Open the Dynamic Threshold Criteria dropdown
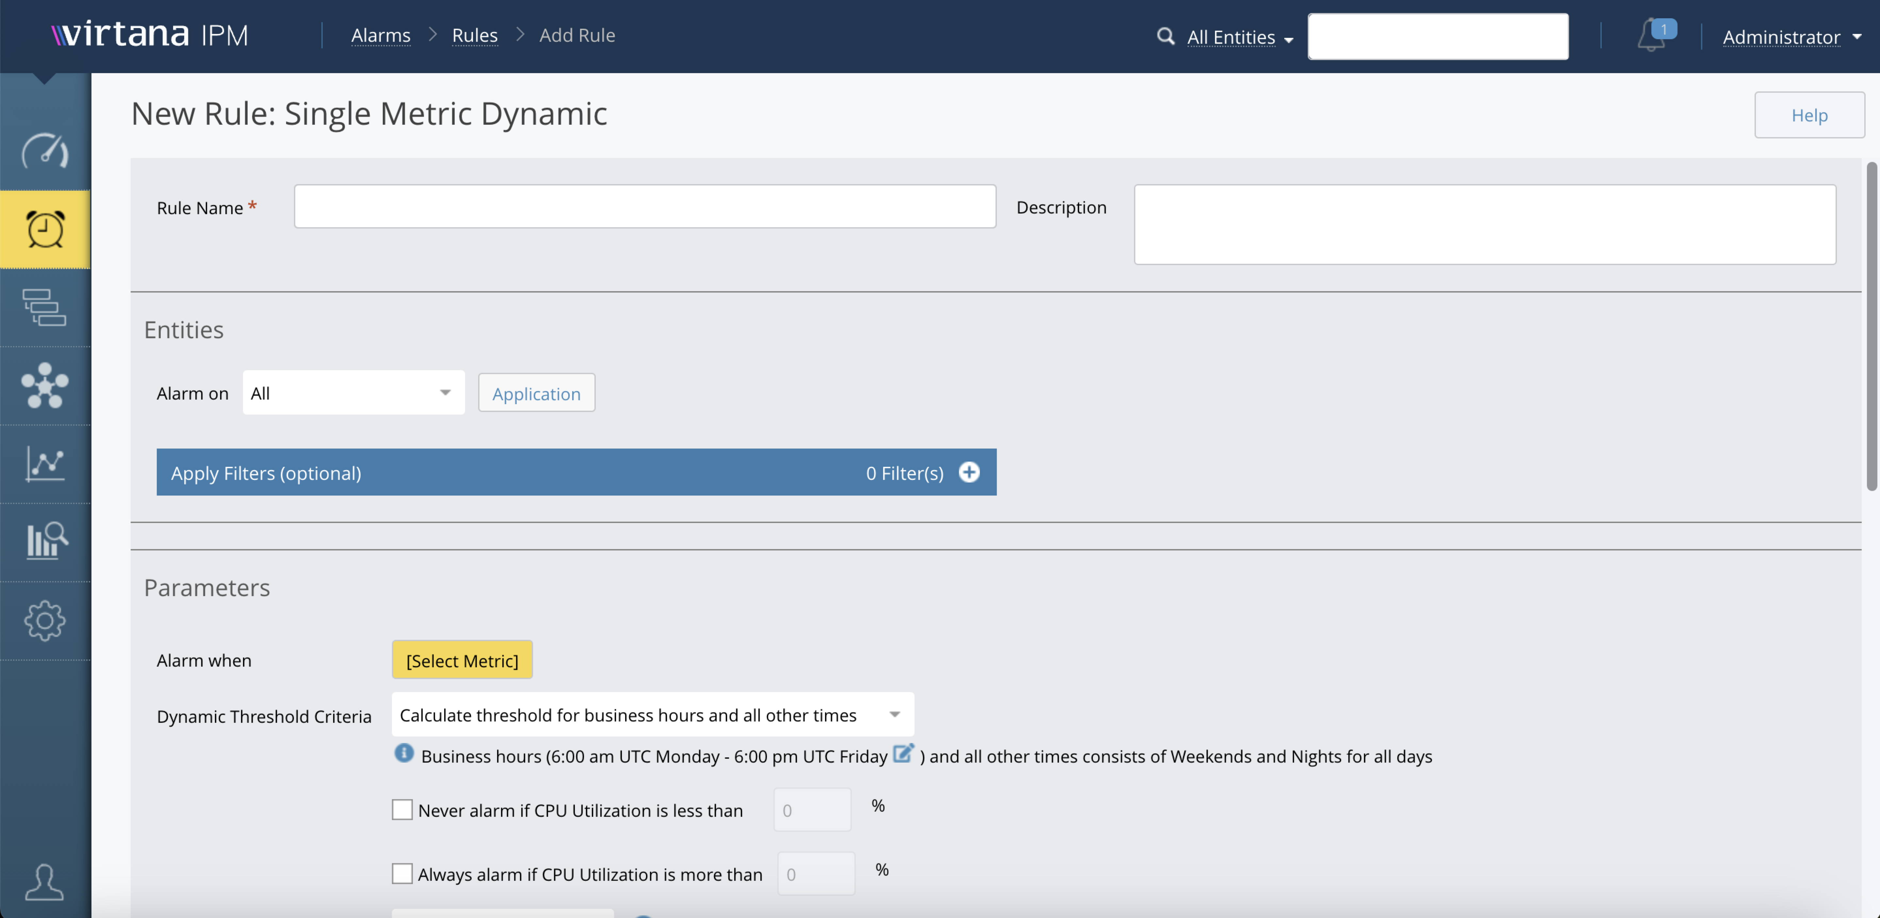This screenshot has width=1880, height=918. tap(653, 714)
